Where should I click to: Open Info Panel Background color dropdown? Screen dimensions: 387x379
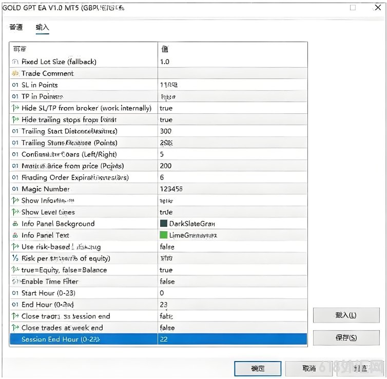[x=233, y=224]
